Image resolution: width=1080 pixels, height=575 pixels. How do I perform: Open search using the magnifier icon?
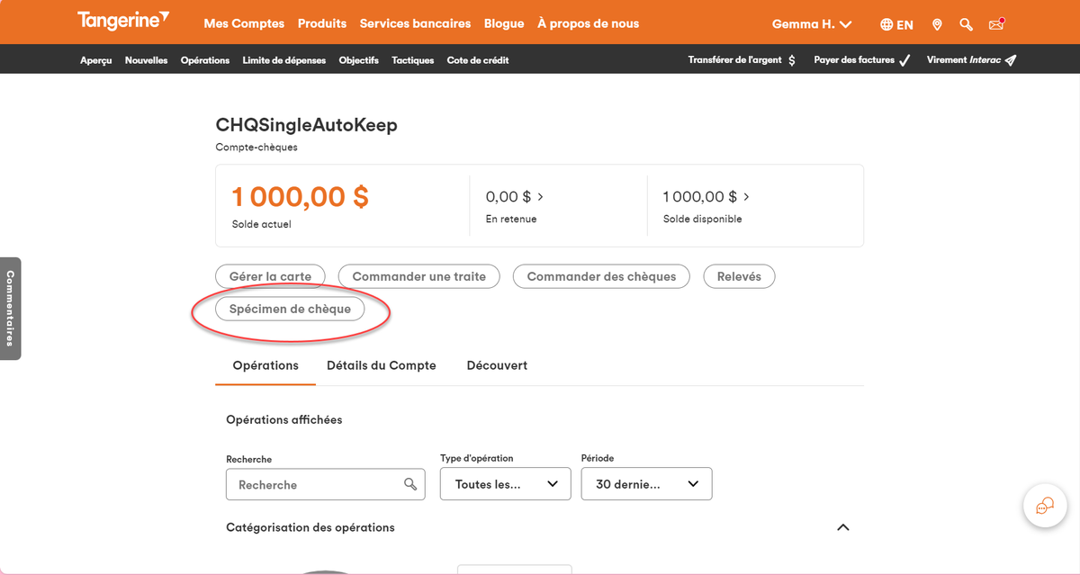click(x=966, y=24)
